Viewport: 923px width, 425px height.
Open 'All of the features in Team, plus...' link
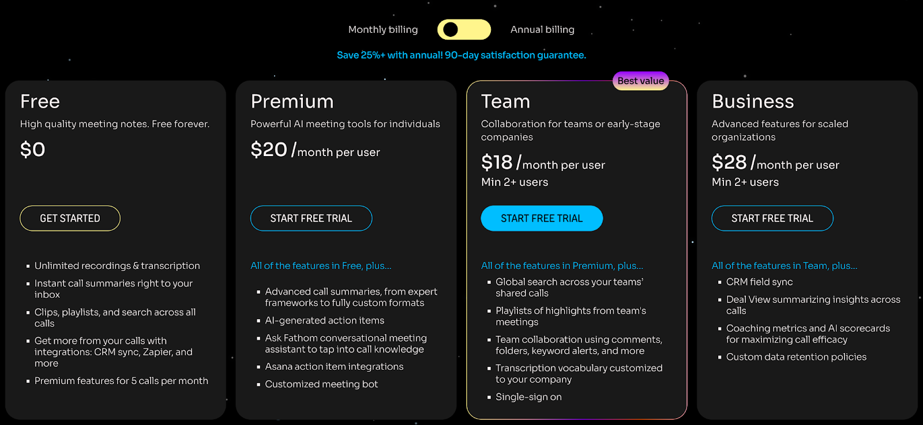(x=784, y=265)
